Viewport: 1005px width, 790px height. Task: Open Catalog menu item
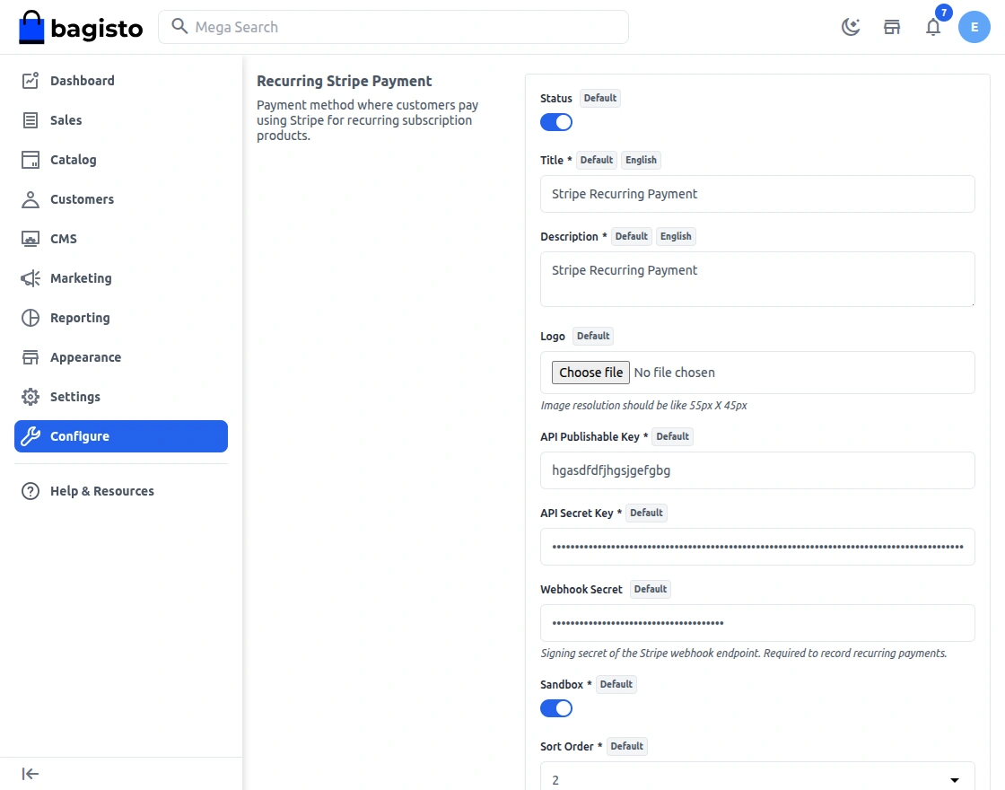pyautogui.click(x=121, y=160)
